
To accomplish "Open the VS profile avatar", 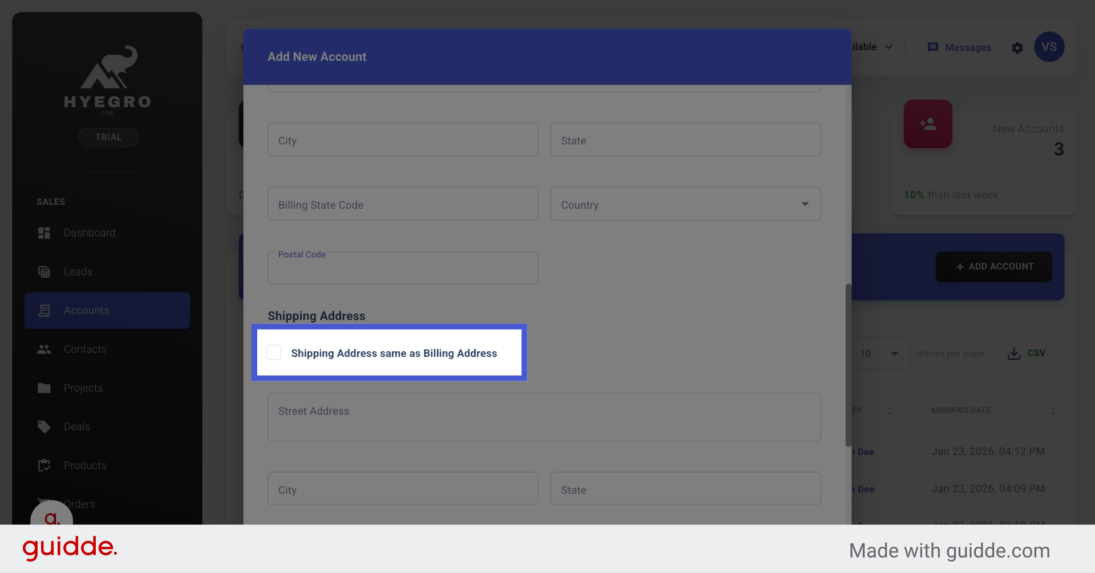I will point(1049,47).
